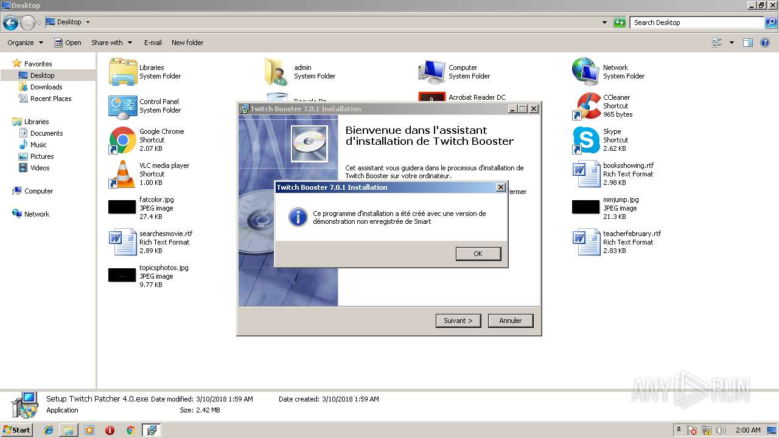Open the Organize menu
Screen dimensions: 779x438
26,43
